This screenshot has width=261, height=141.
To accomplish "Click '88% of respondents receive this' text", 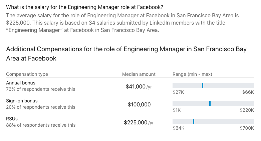I will tap(41, 125).
